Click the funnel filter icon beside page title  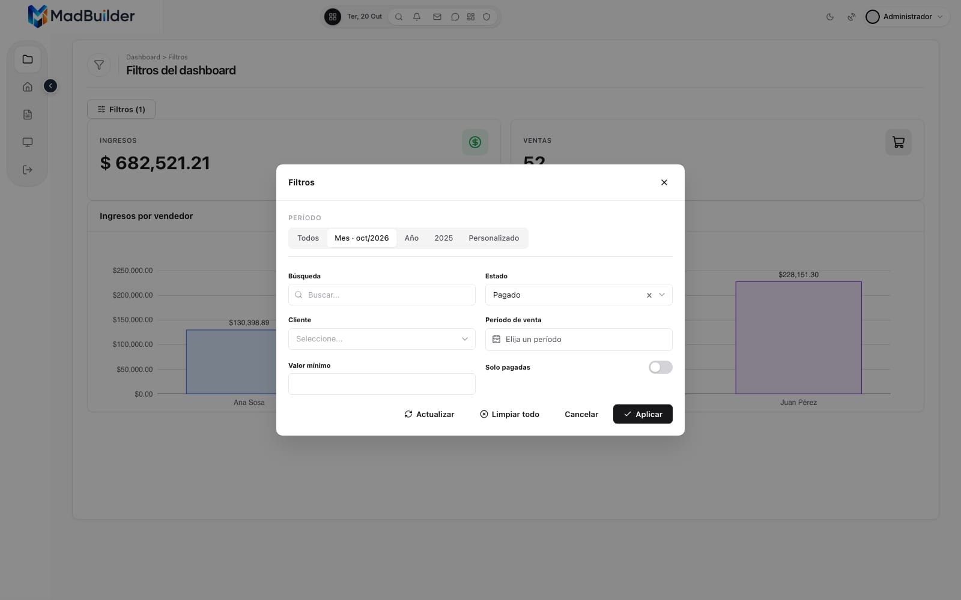pos(99,65)
